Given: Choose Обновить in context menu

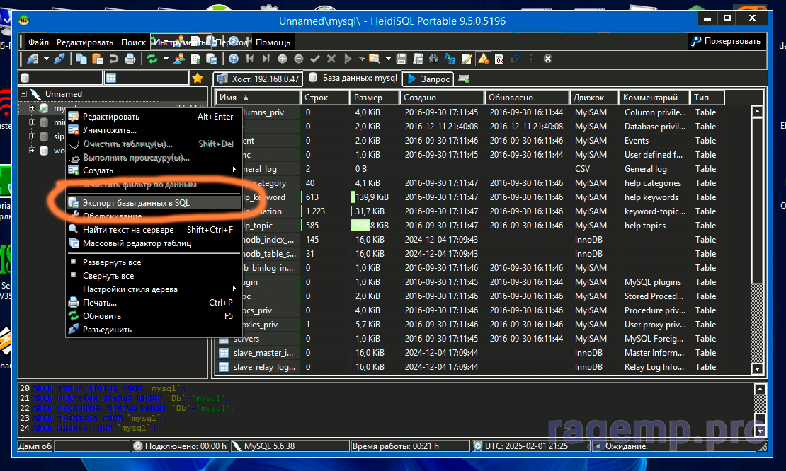Looking at the screenshot, I should pyautogui.click(x=154, y=316).
